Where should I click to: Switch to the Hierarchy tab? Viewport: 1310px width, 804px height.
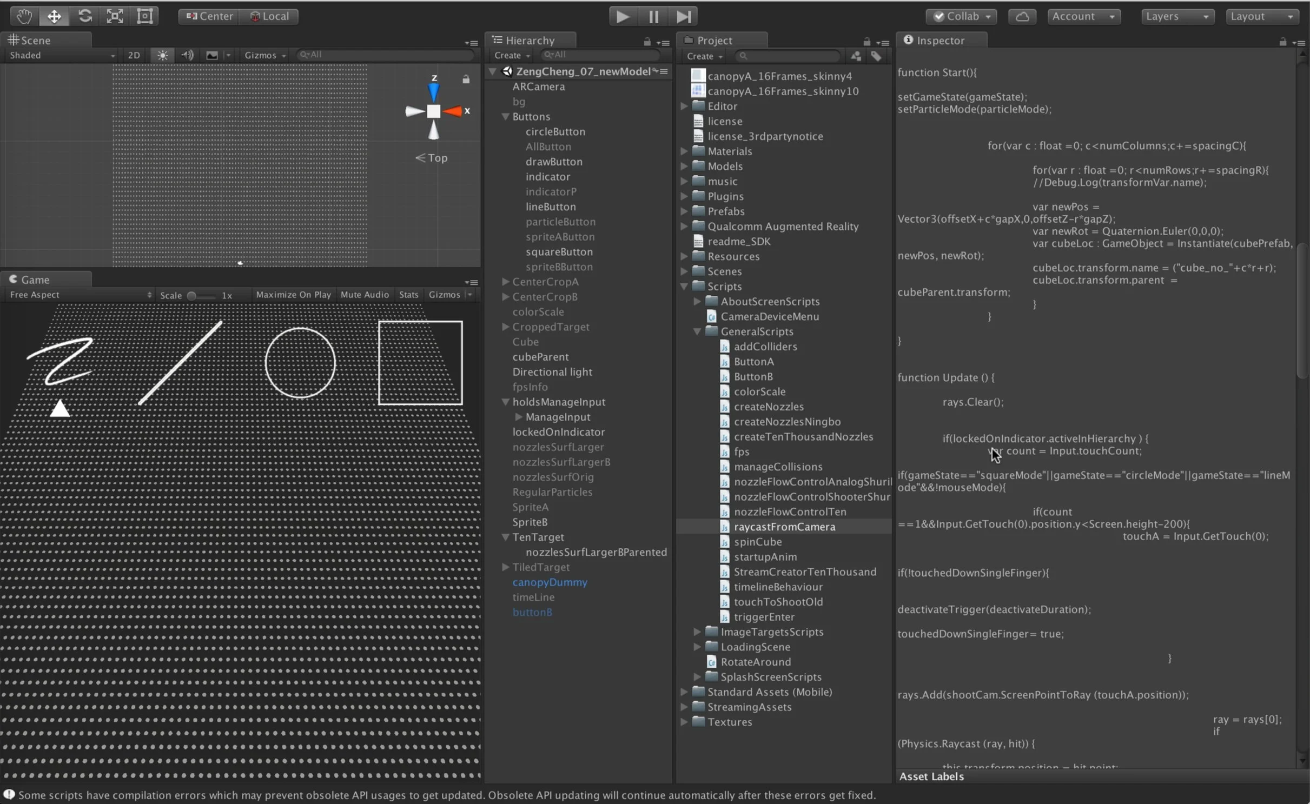tap(529, 41)
